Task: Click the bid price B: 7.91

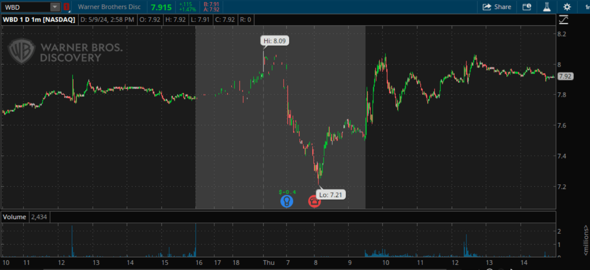Action: pos(211,4)
